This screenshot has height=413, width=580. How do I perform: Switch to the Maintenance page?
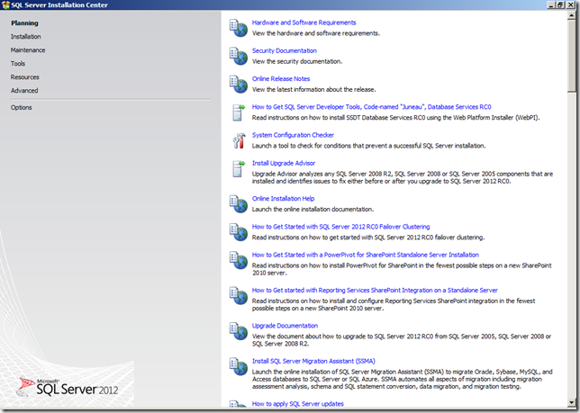(x=28, y=49)
